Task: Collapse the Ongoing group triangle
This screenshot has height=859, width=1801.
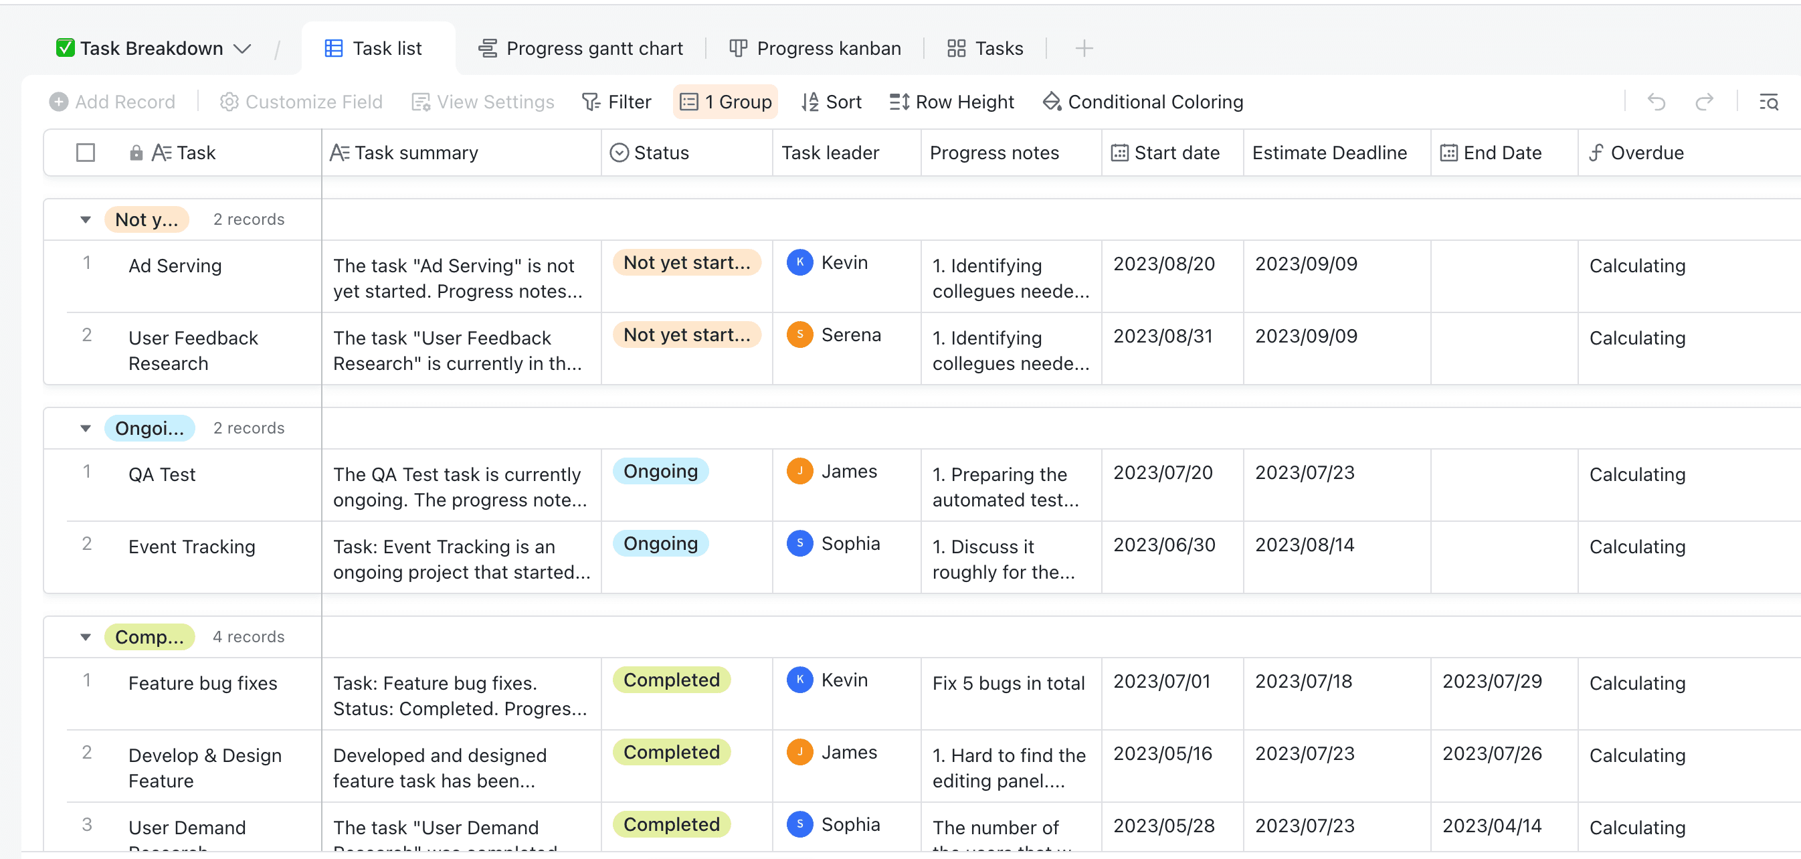Action: pos(85,428)
